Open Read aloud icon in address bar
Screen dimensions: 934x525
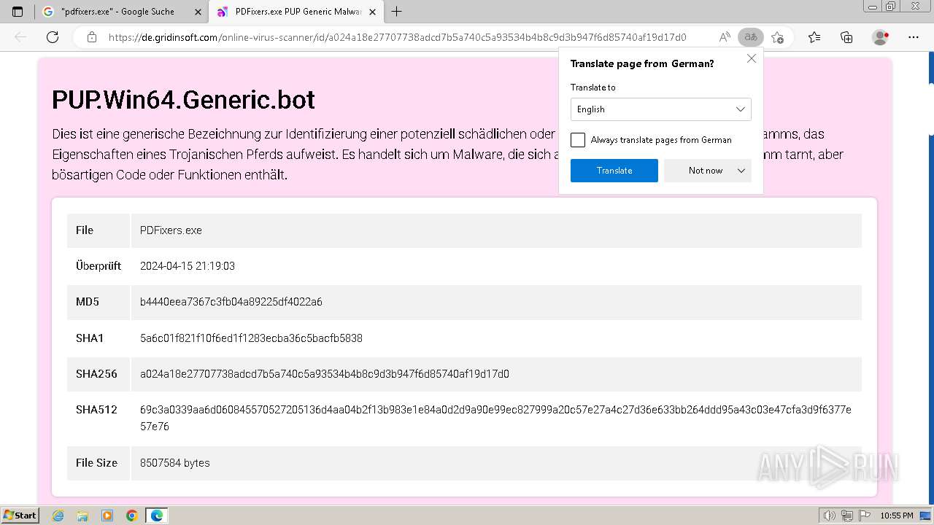(x=725, y=37)
